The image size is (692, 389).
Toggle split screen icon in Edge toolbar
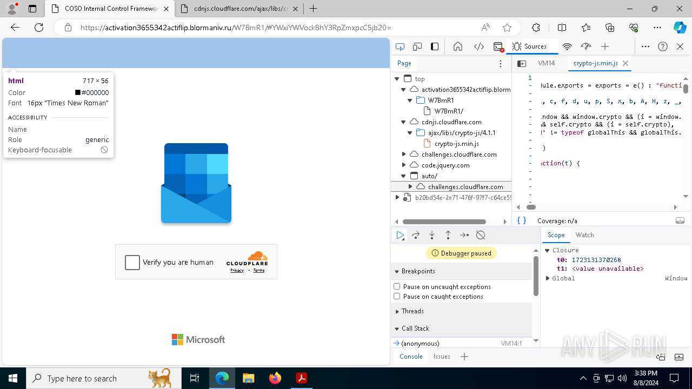(x=562, y=28)
